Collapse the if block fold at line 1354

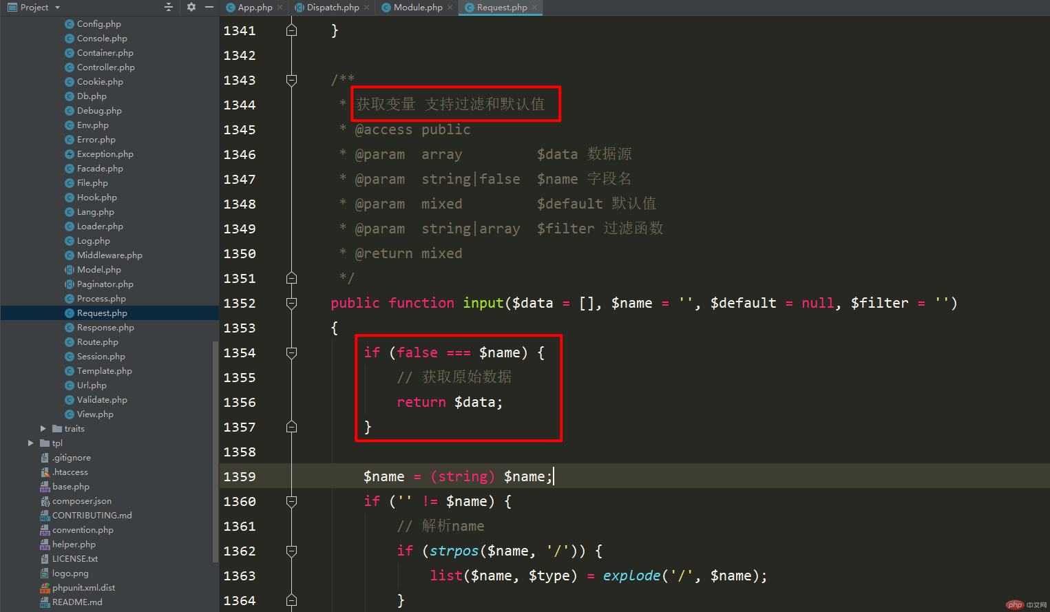click(291, 353)
